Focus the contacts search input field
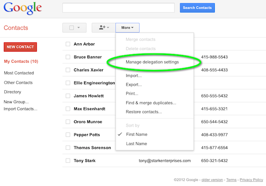Viewport: 266px width, 186px height. click(x=118, y=8)
